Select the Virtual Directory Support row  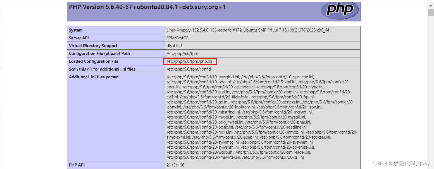[x=93, y=45]
